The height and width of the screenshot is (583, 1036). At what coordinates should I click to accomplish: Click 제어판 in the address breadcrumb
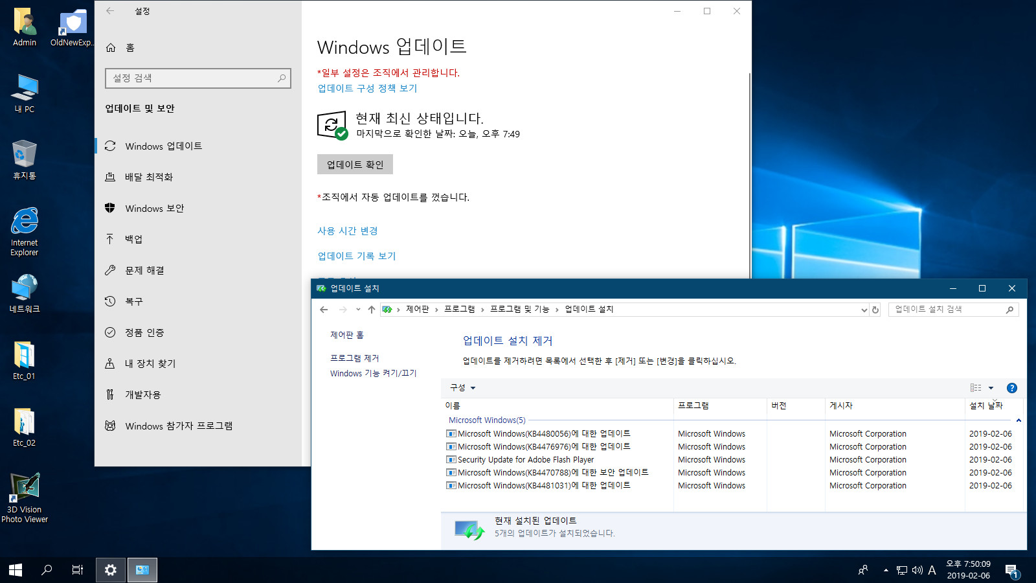(x=418, y=309)
